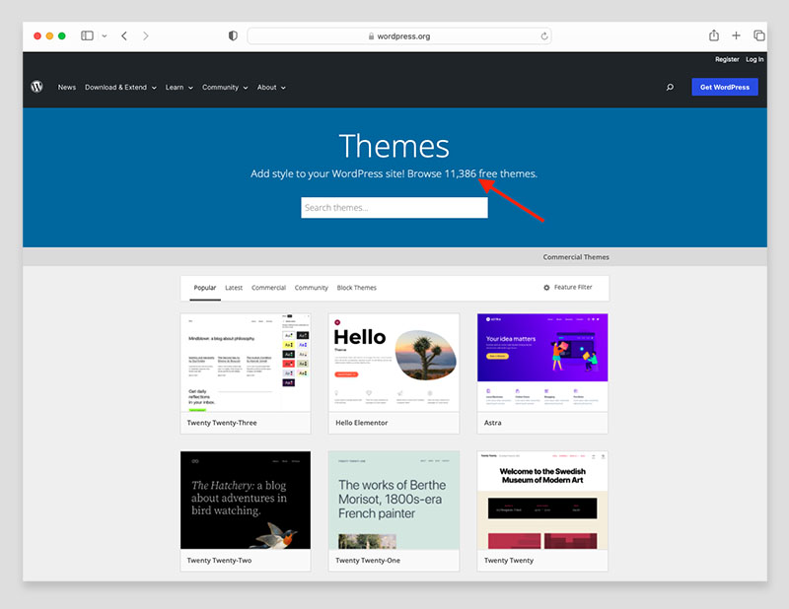Open the Astra theme thumbnail
The image size is (789, 609).
[542, 363]
